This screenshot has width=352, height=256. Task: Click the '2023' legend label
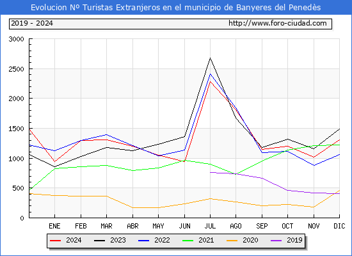118,240
